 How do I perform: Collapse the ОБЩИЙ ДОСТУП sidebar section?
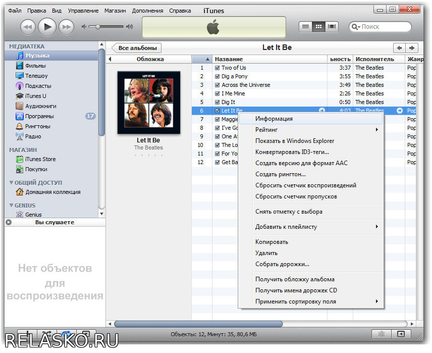pyautogui.click(x=12, y=183)
